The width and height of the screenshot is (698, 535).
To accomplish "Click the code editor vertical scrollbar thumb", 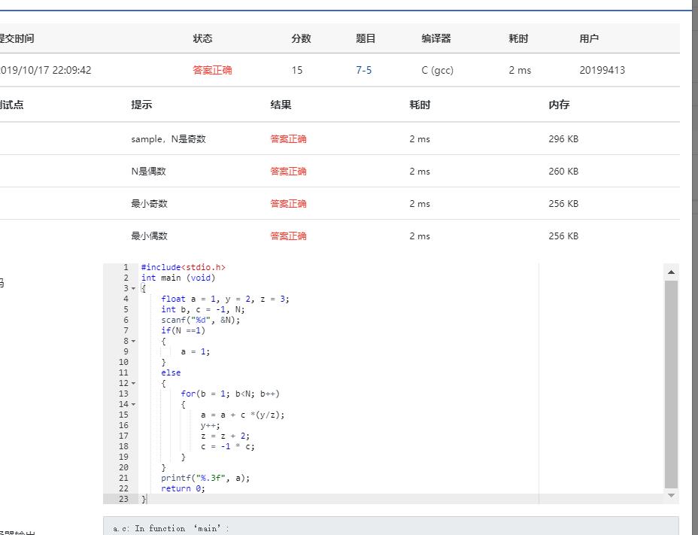I will coord(671,384).
